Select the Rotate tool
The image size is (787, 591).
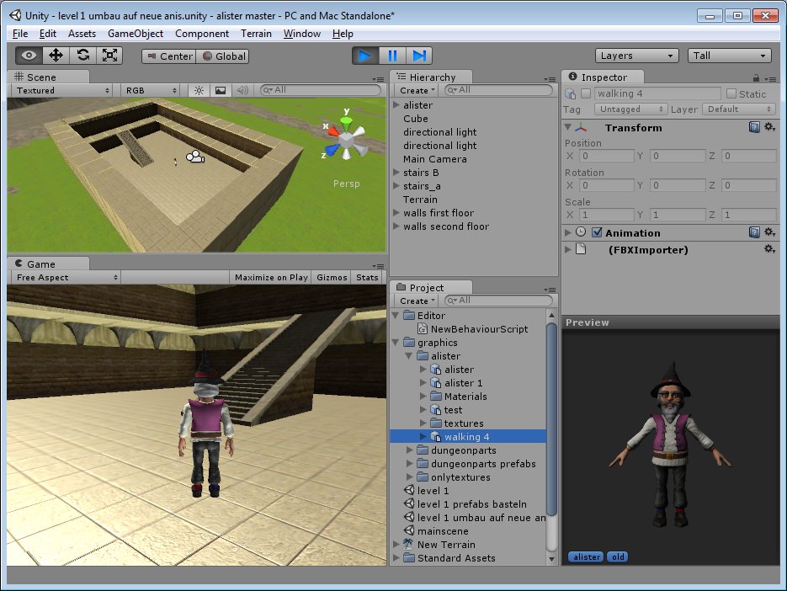point(82,56)
